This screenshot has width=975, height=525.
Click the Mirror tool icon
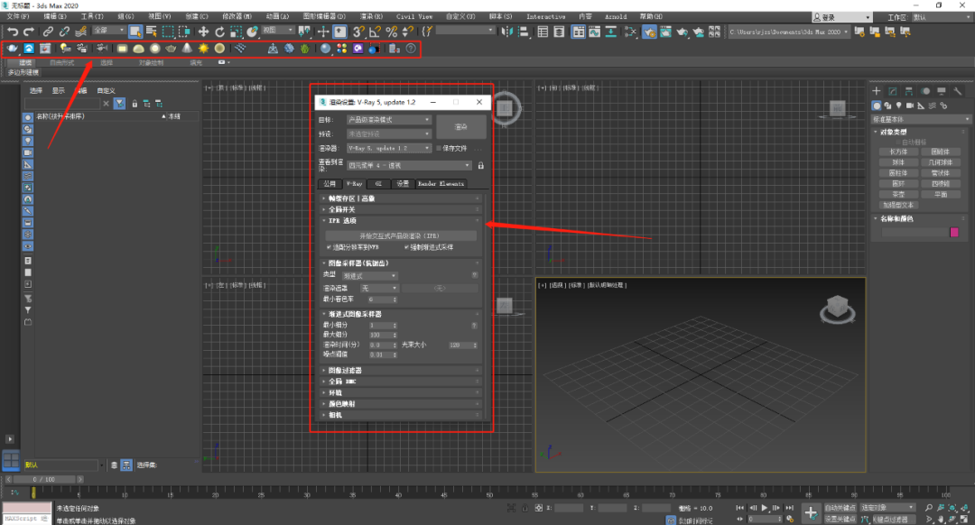pyautogui.click(x=506, y=31)
